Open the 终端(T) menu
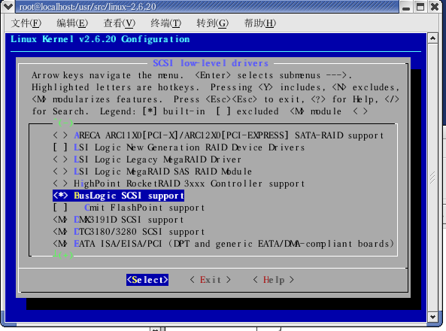The width and height of the screenshot is (446, 331). (165, 23)
